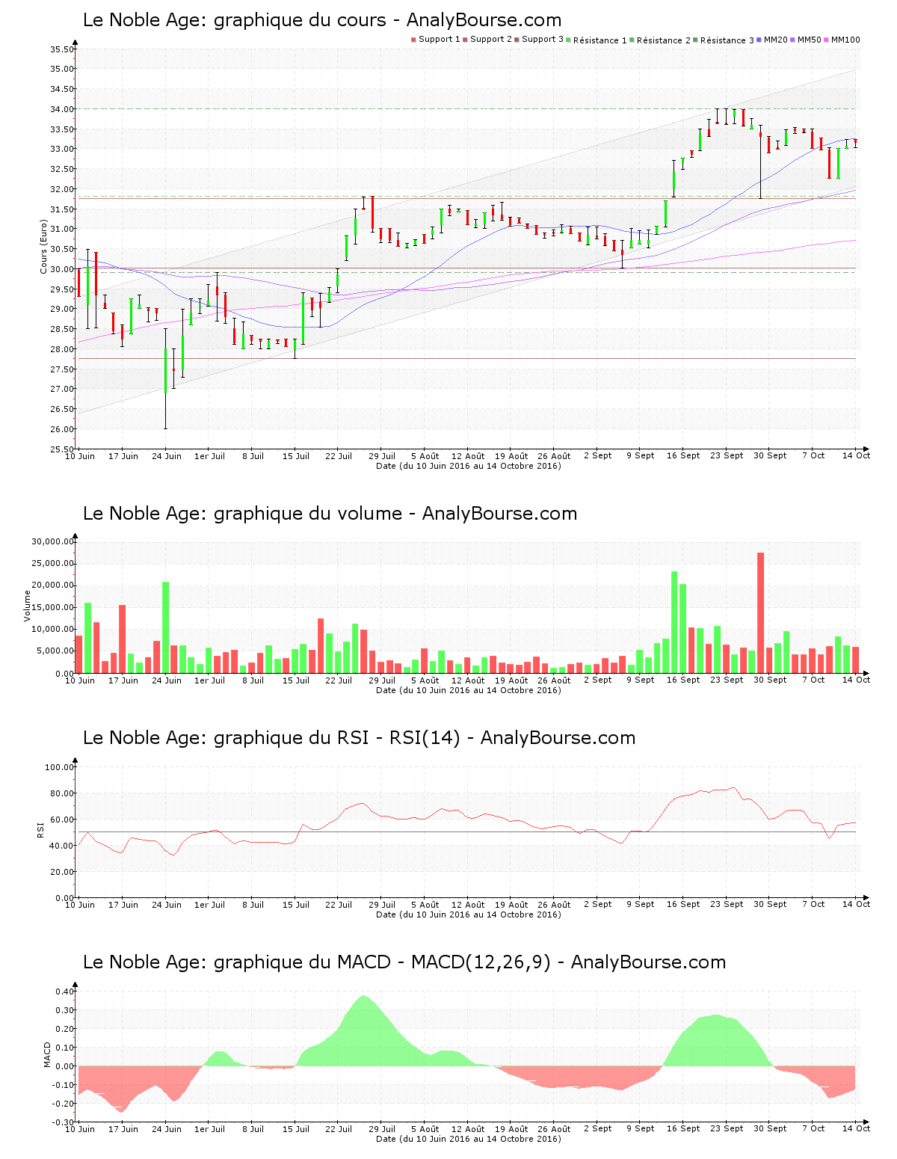The width and height of the screenshot is (897, 1159).
Task: Click the '-0.30' value on MACD axis
Action: [64, 1122]
